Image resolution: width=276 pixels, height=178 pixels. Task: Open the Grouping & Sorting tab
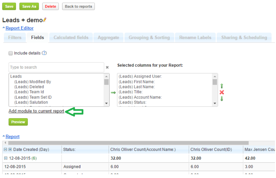click(149, 38)
